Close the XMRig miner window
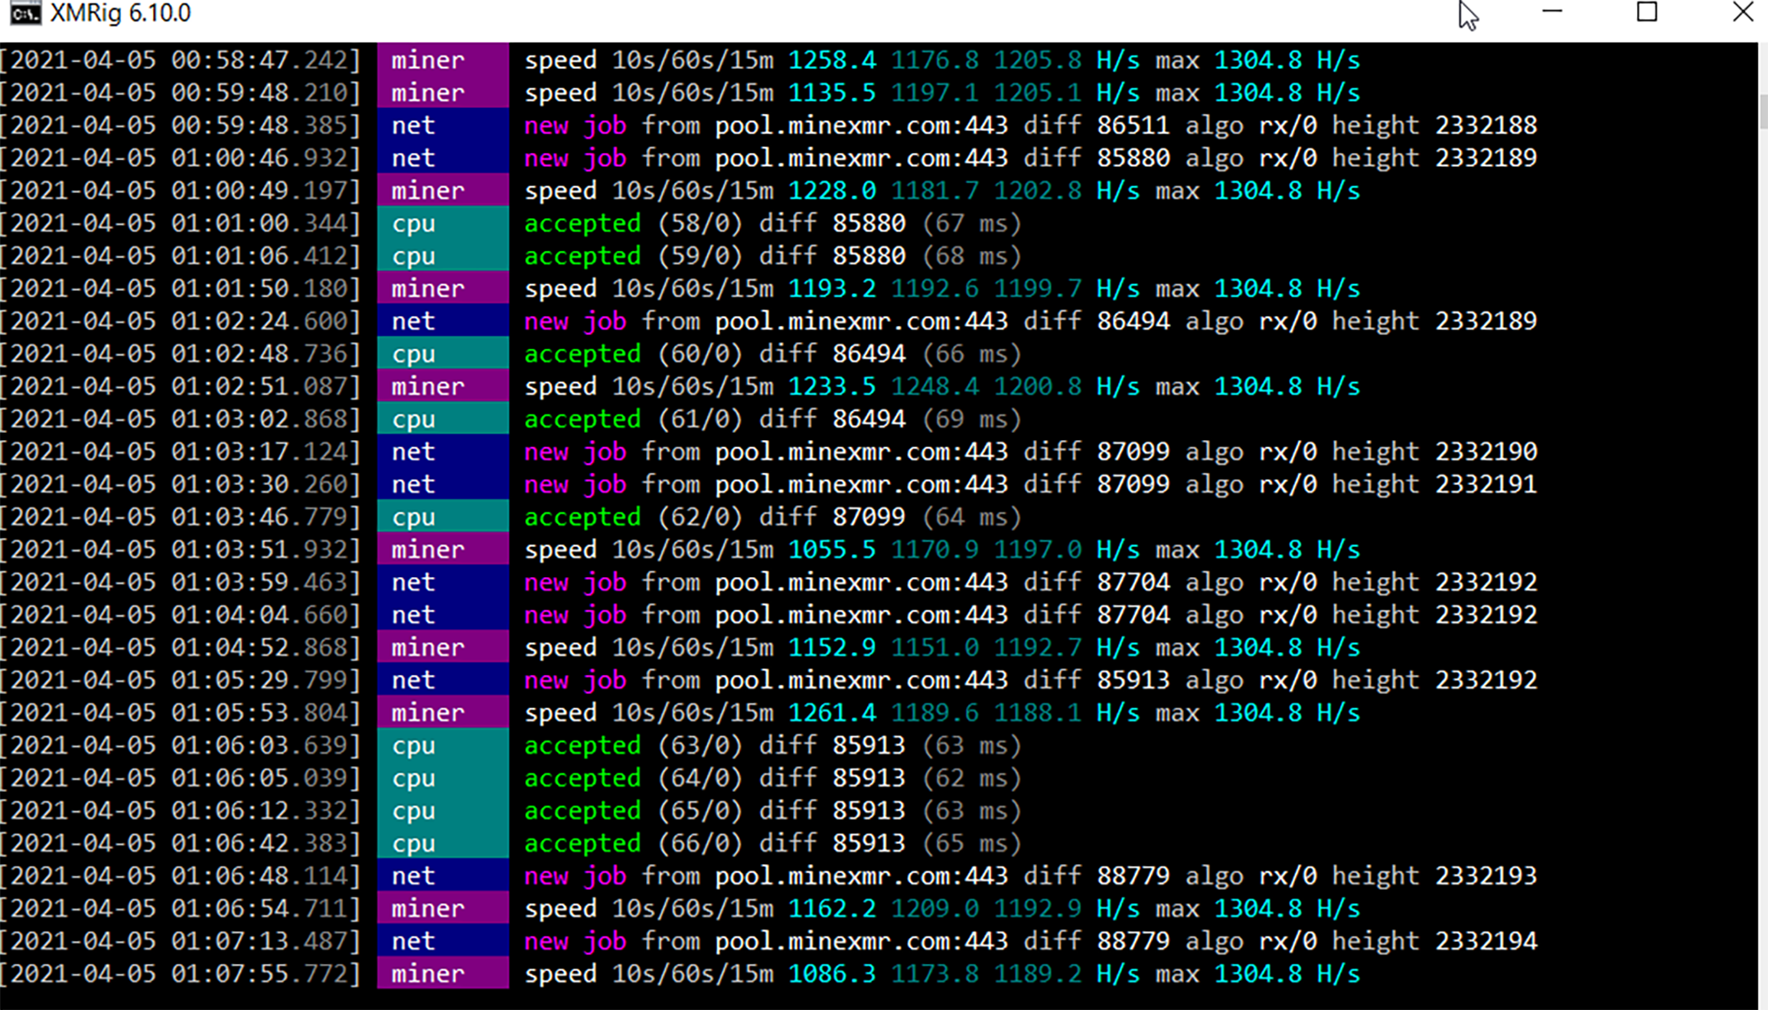This screenshot has height=1010, width=1768. (1742, 12)
